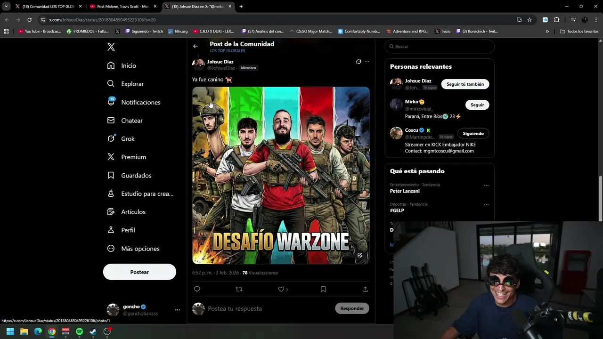Viewport: 603px width, 339px height.
Task: Click the Postear button
Action: tap(139, 272)
